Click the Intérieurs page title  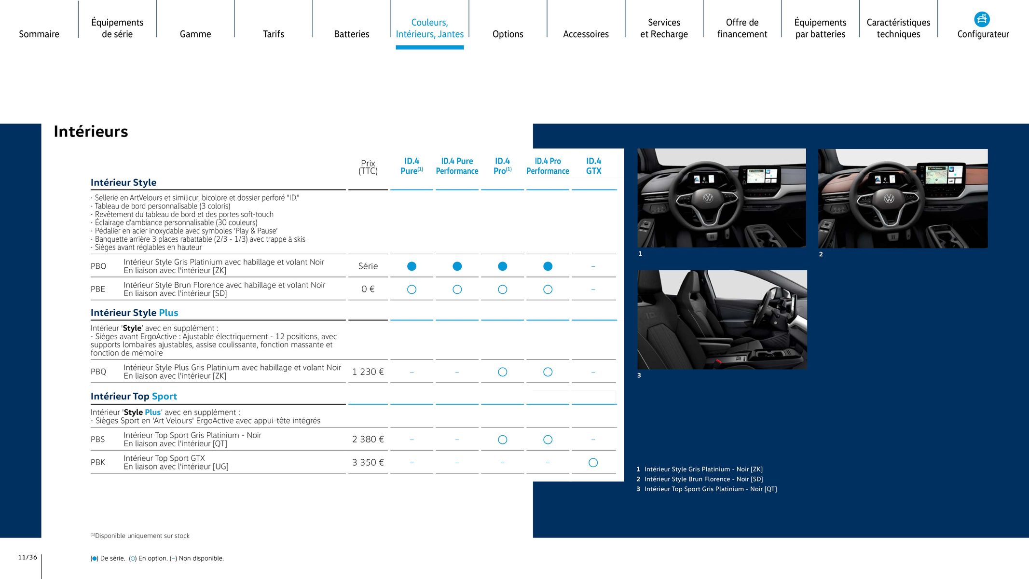(91, 131)
